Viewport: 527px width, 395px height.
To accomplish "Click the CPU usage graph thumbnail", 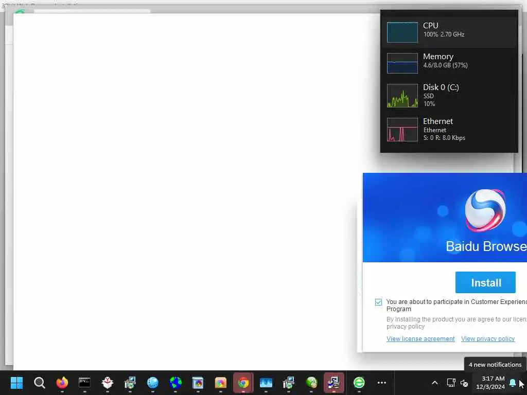I will pos(402,32).
